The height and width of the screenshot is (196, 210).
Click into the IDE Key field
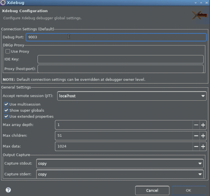tap(120, 59)
